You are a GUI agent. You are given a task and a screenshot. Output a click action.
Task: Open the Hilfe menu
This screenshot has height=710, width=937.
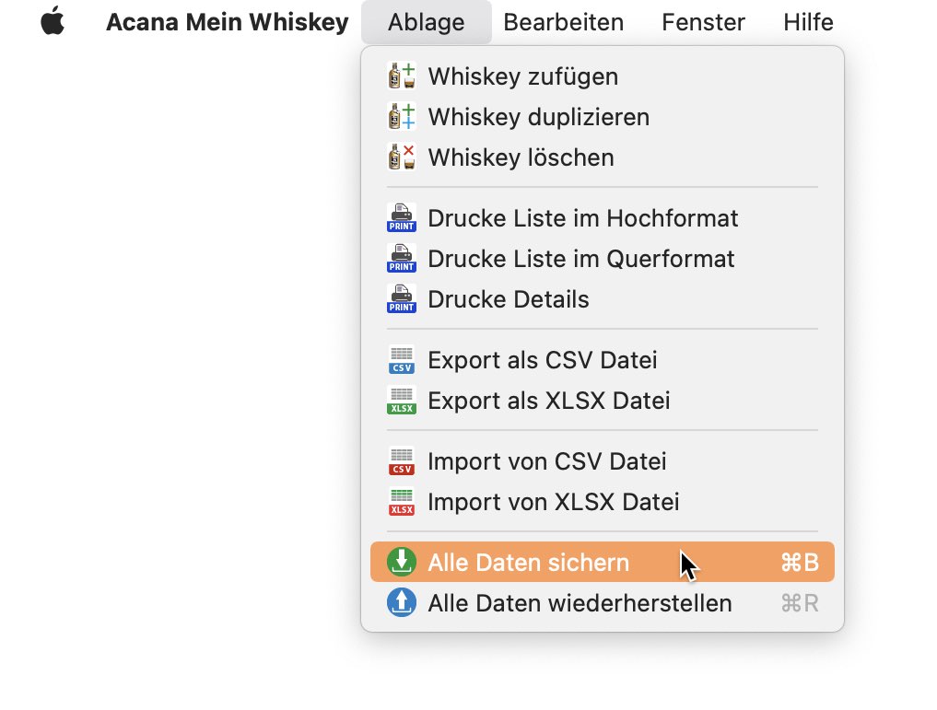click(x=808, y=22)
